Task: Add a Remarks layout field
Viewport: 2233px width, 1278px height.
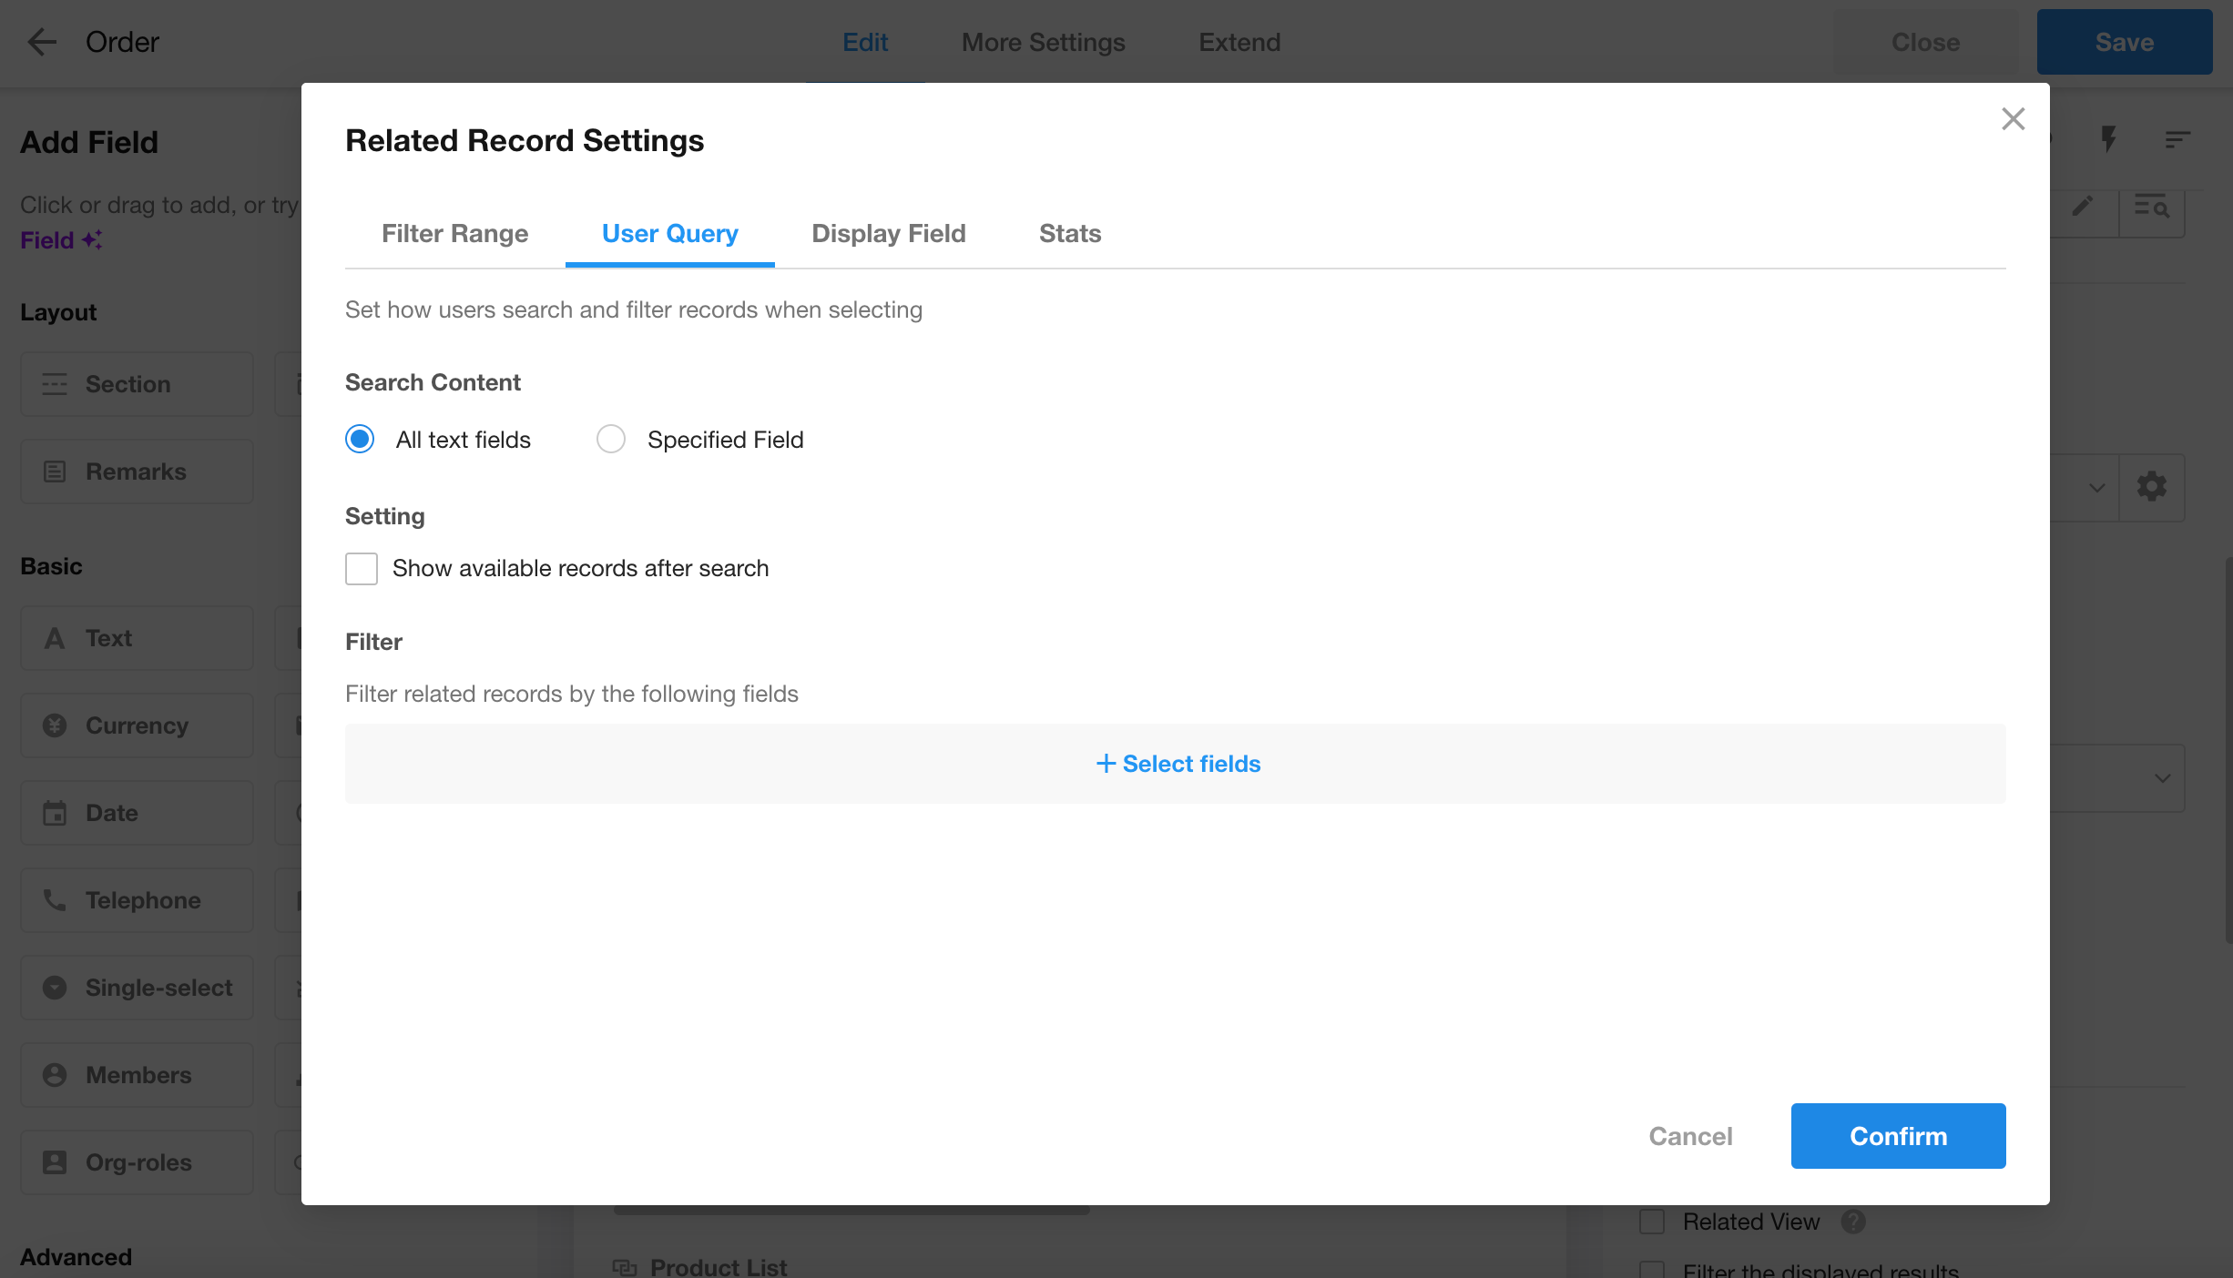Action: (137, 472)
